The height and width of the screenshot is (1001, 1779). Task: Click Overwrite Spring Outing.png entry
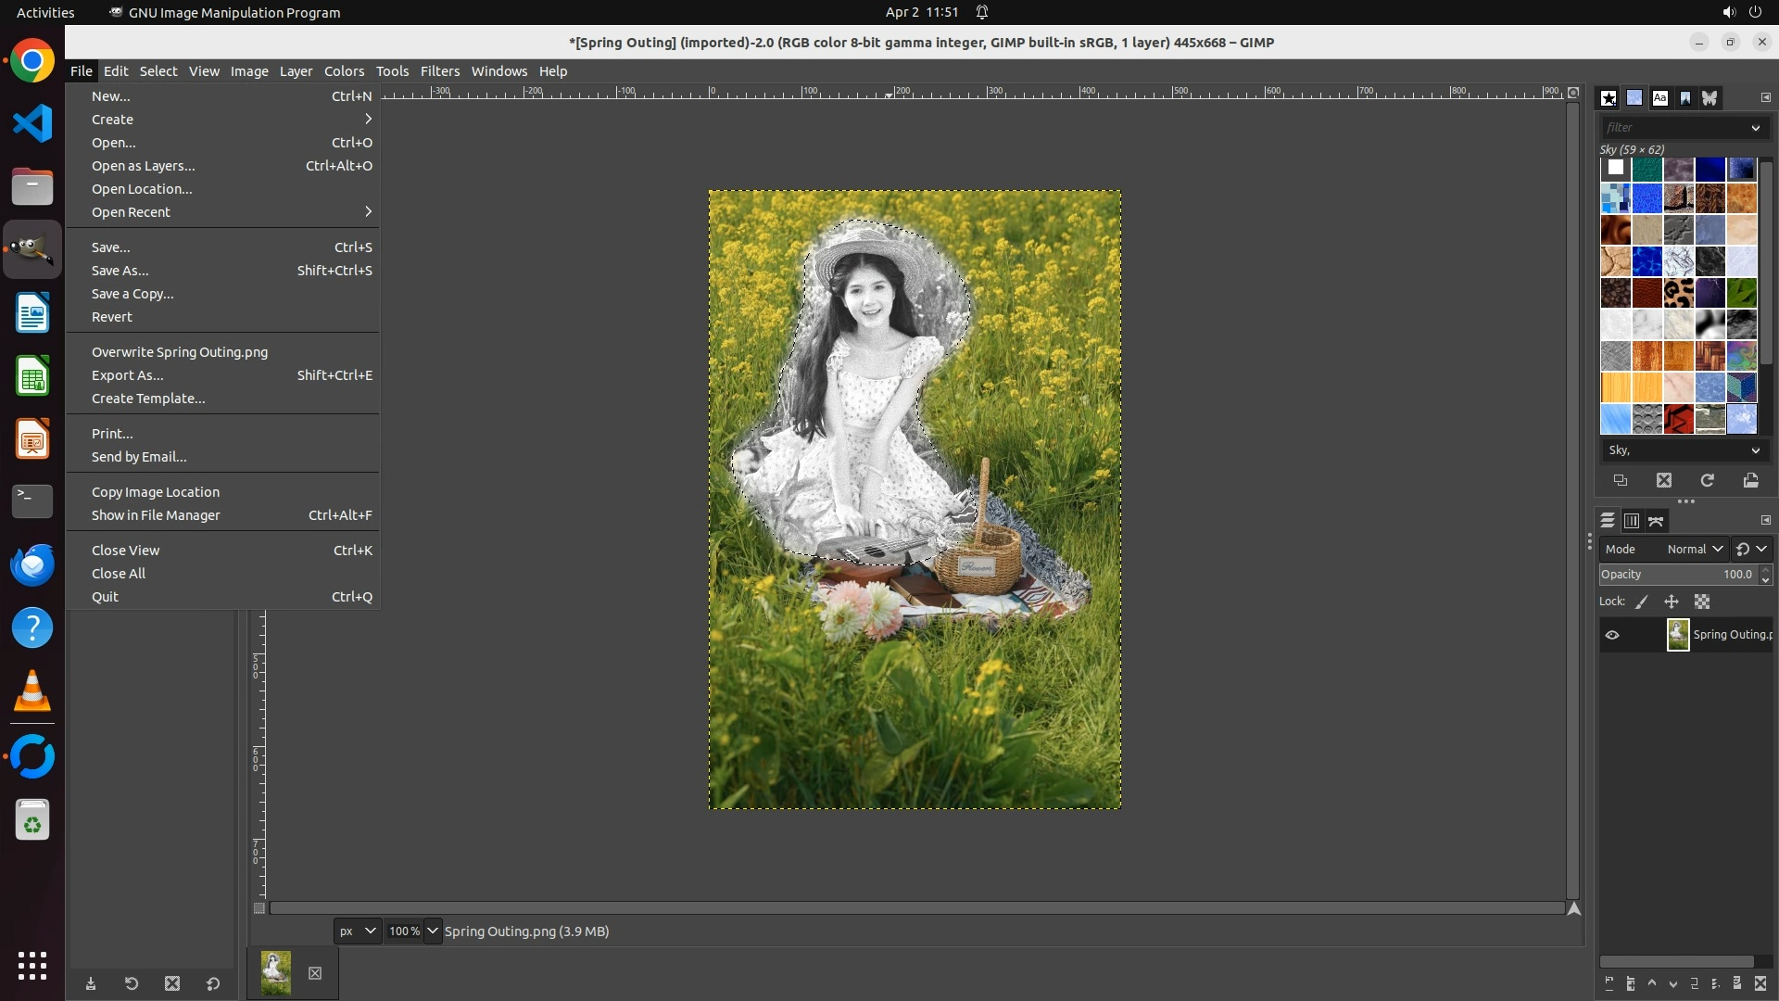pos(179,352)
